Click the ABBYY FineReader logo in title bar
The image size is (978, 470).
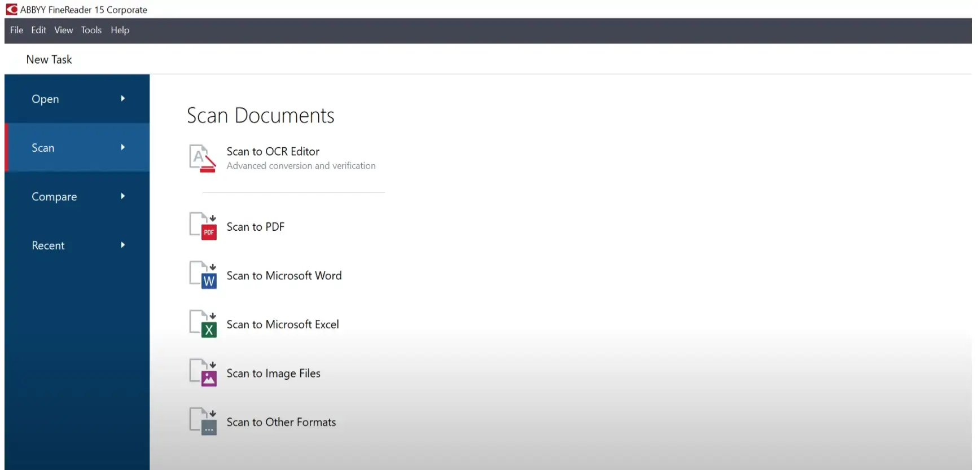pyautogui.click(x=12, y=10)
